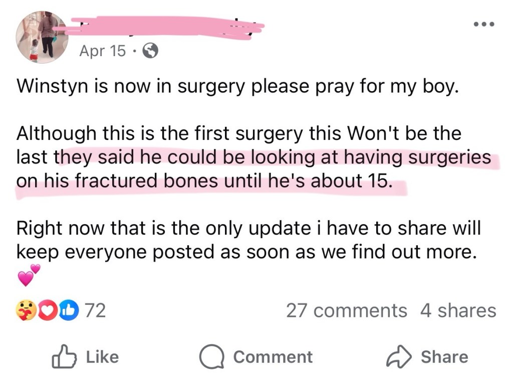Click the red heart love reaction icon
The height and width of the screenshot is (379, 513).
(x=48, y=311)
